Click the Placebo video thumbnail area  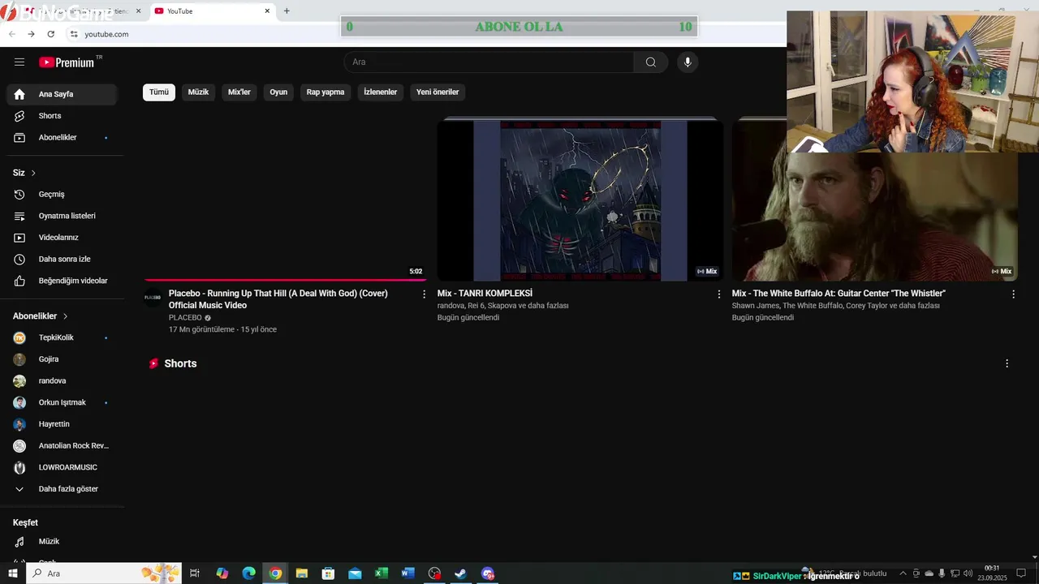click(285, 200)
